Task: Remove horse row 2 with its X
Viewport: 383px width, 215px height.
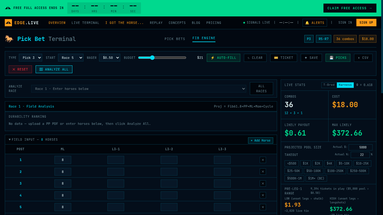Action: click(x=263, y=172)
